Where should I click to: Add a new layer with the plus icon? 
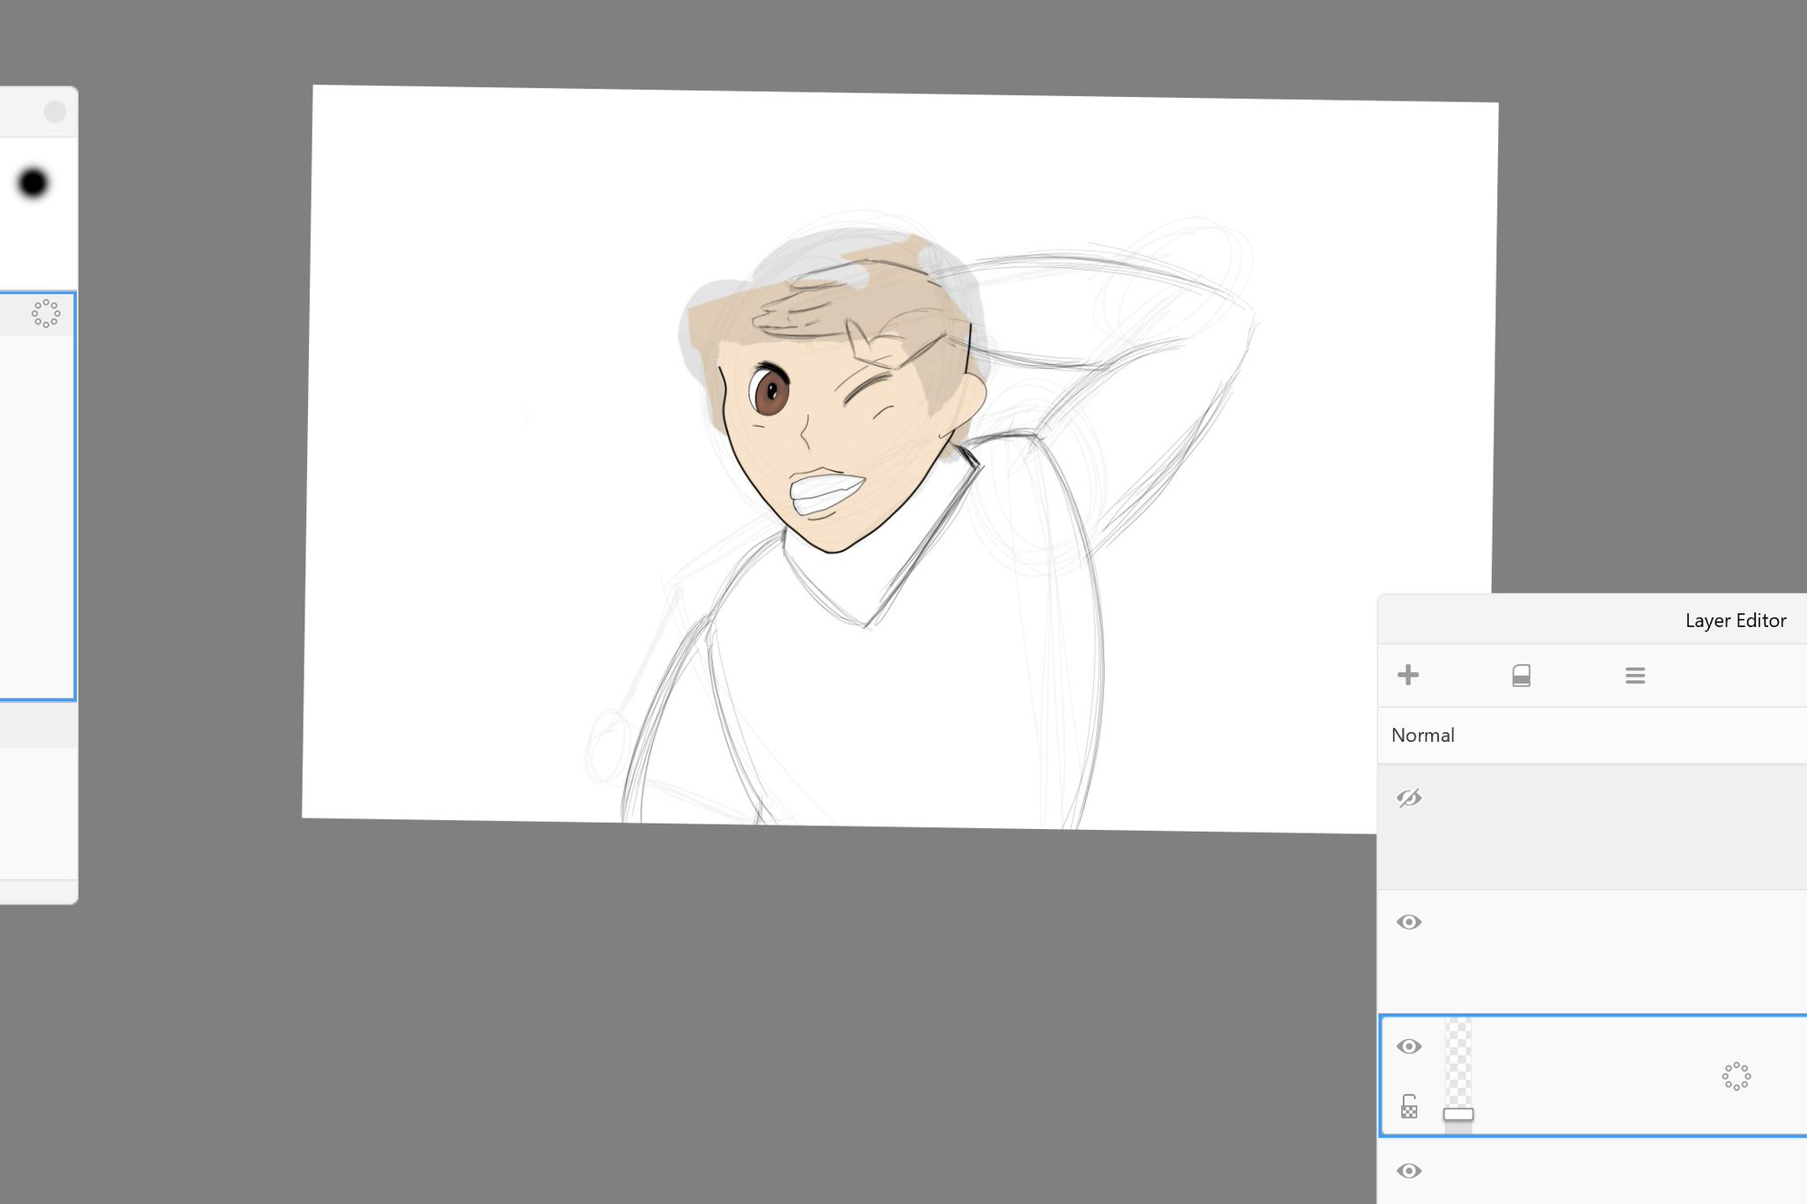[x=1408, y=676]
